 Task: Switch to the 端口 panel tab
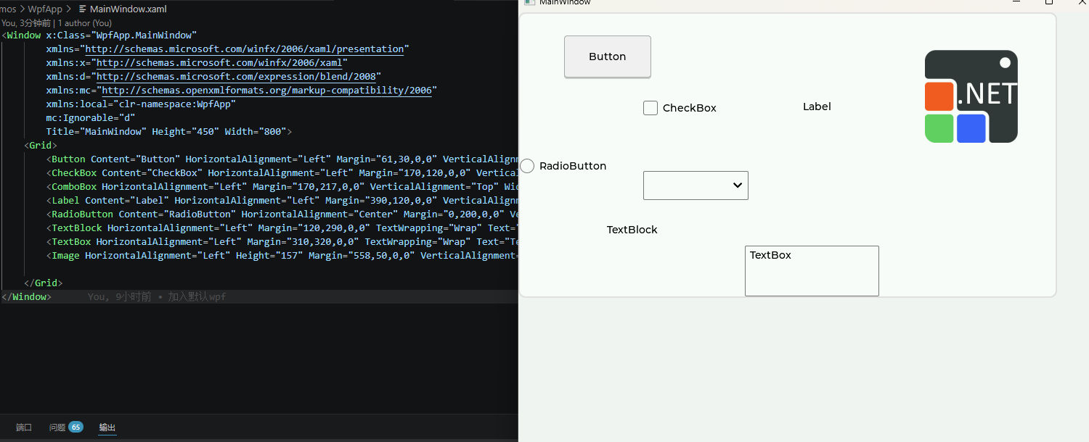tap(23, 427)
